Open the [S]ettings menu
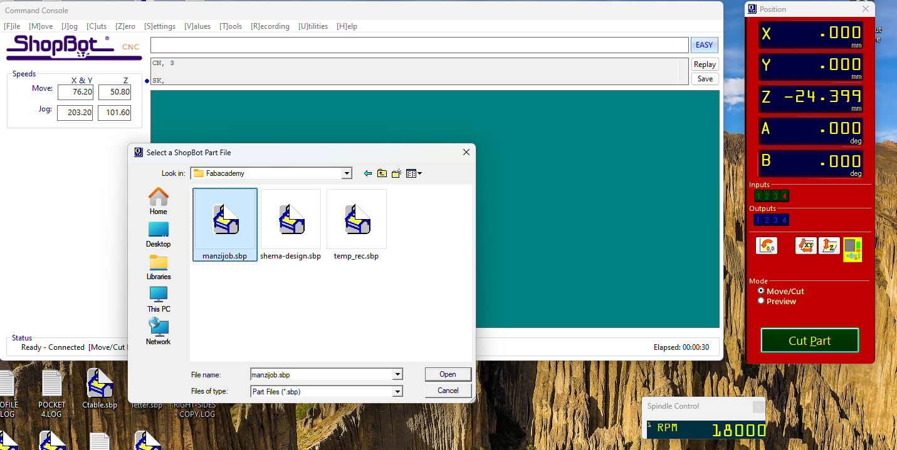Viewport: 897px width, 450px height. coord(160,26)
